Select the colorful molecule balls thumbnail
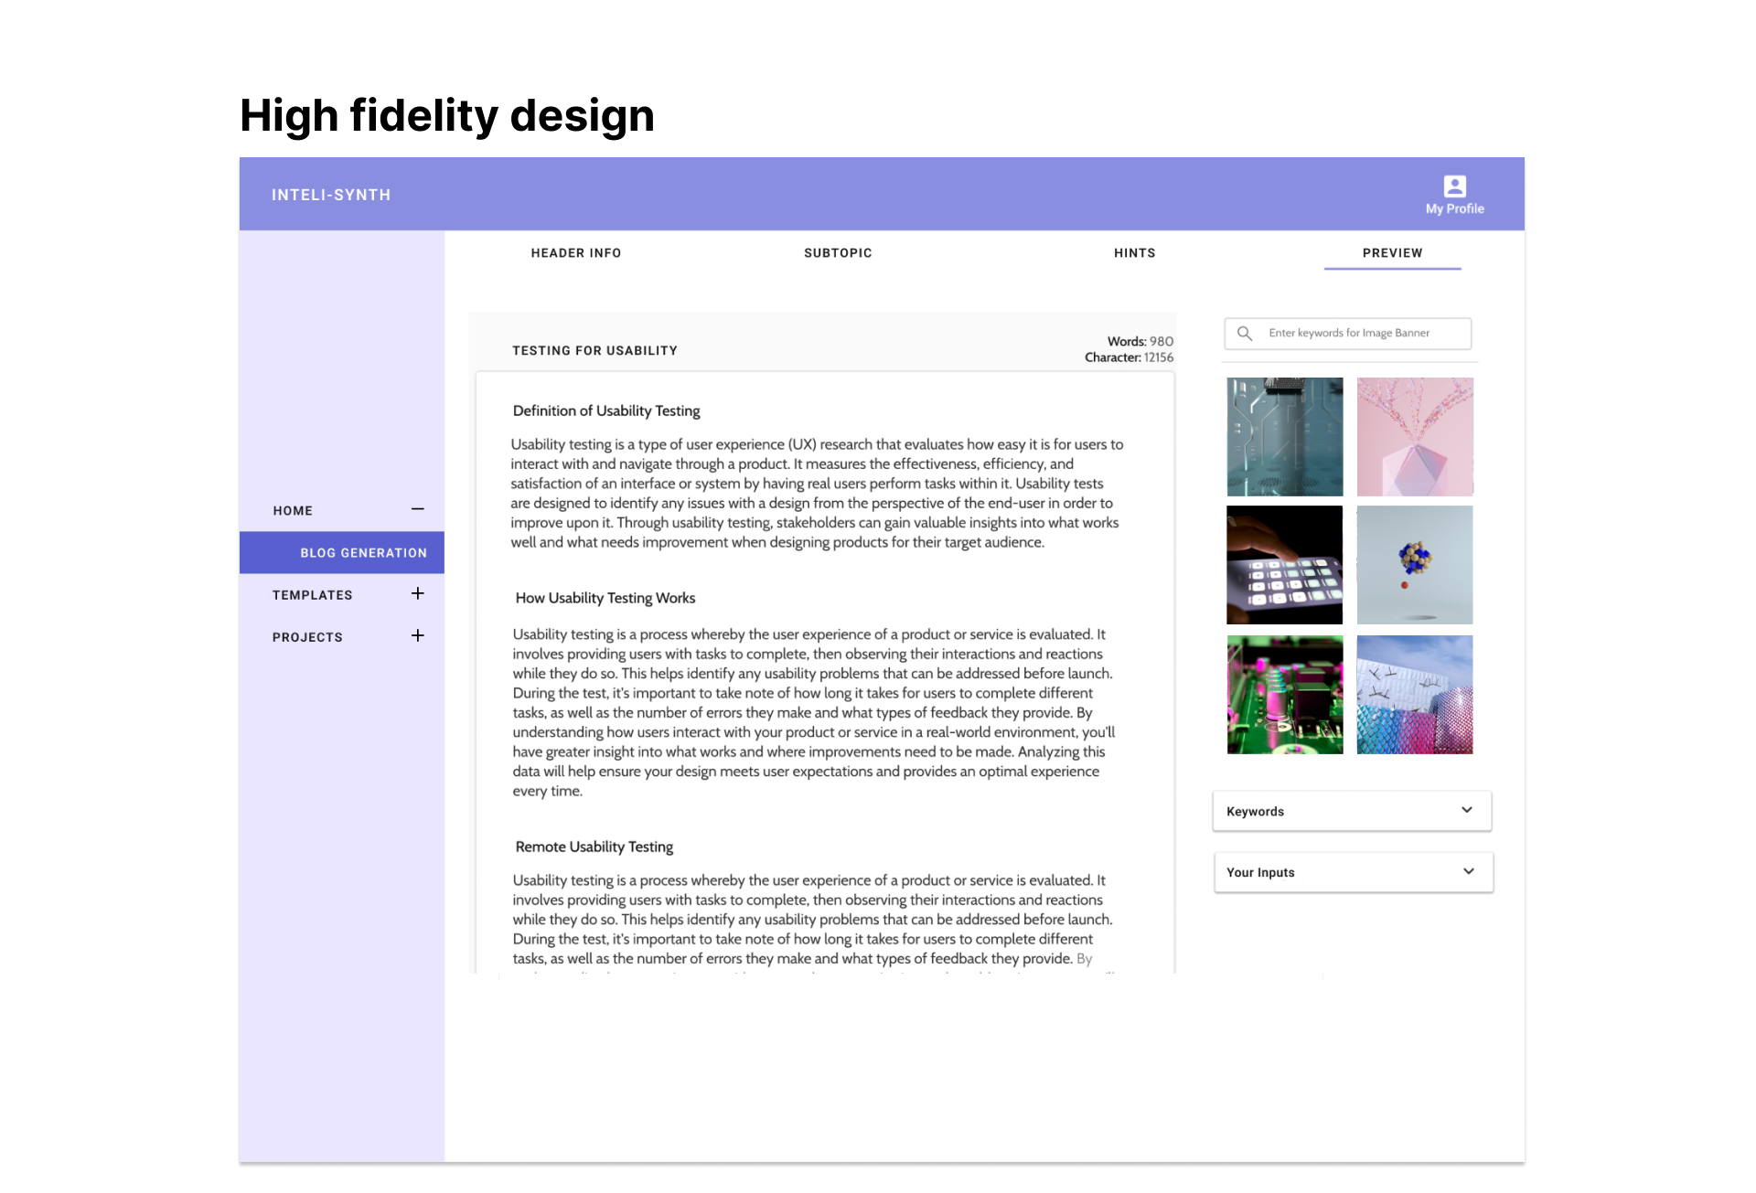Viewport: 1756px width, 1193px height. 1415,565
